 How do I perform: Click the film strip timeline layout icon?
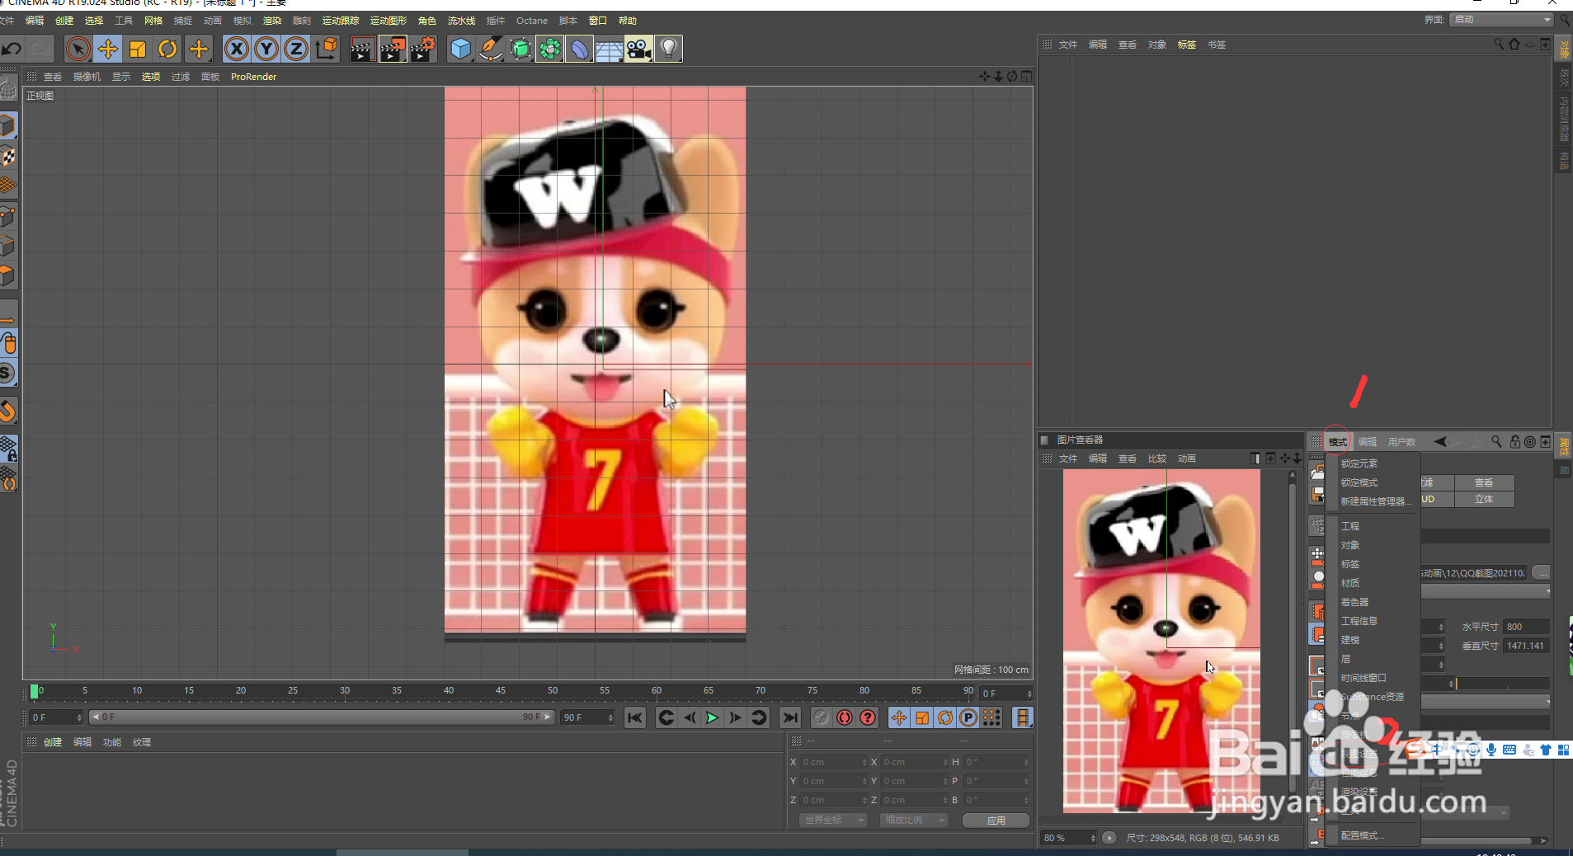click(1023, 717)
